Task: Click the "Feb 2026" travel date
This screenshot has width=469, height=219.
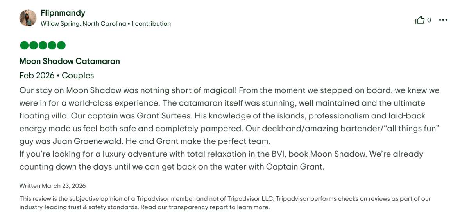Action: click(37, 75)
